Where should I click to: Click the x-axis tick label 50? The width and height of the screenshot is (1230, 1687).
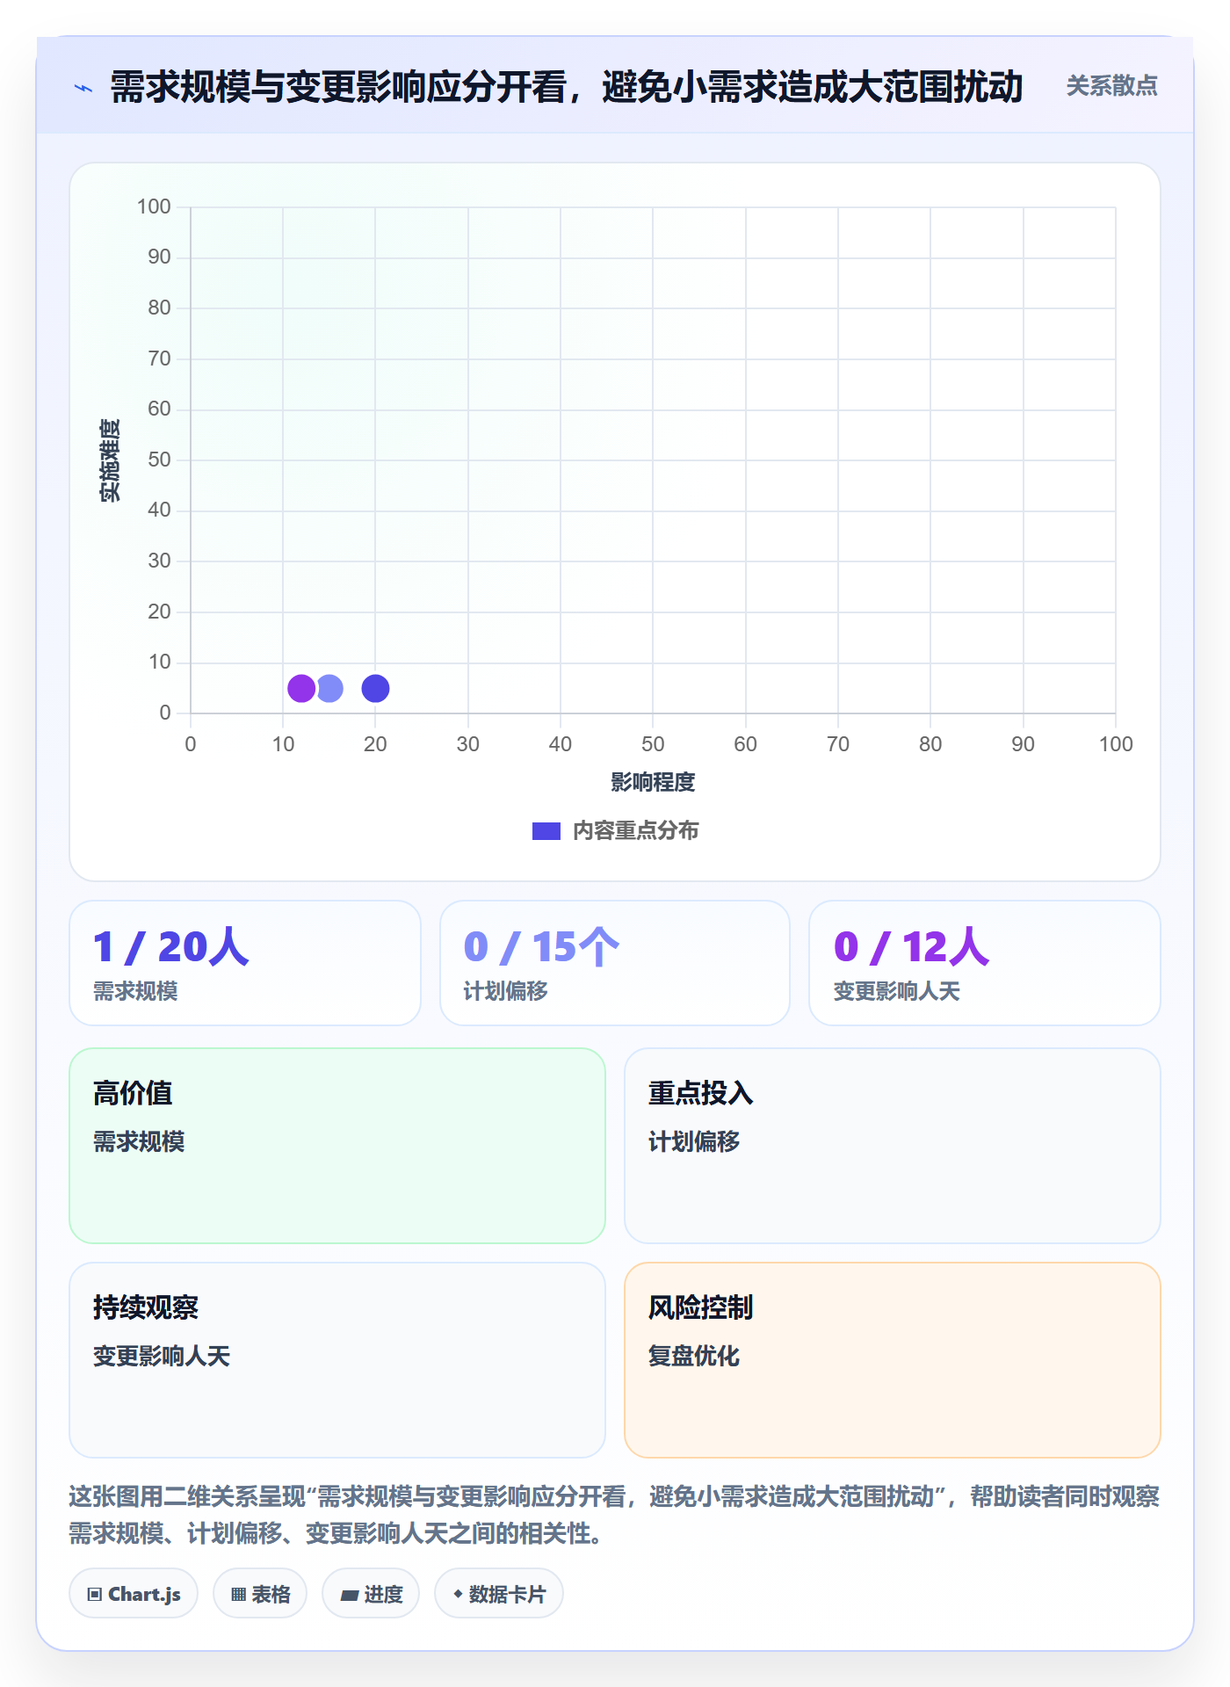coord(653,745)
